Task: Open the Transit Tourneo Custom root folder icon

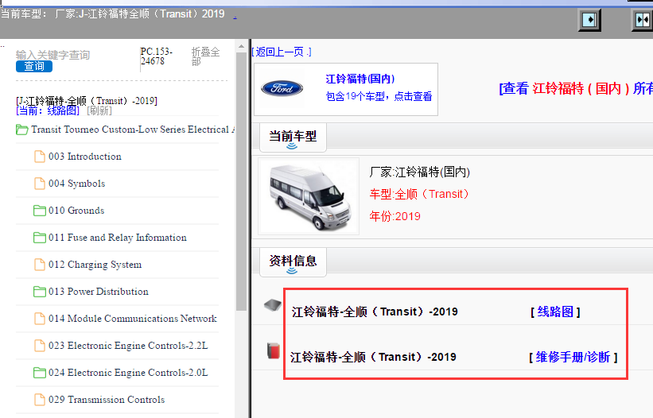Action: pos(22,130)
